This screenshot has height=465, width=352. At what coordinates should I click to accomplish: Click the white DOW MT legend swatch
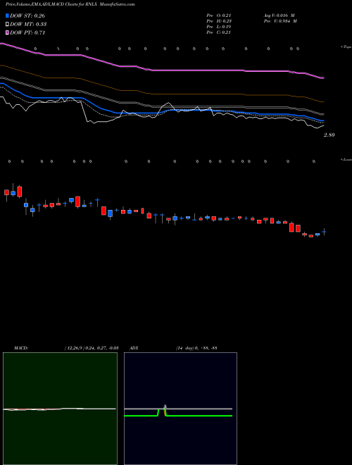point(8,24)
